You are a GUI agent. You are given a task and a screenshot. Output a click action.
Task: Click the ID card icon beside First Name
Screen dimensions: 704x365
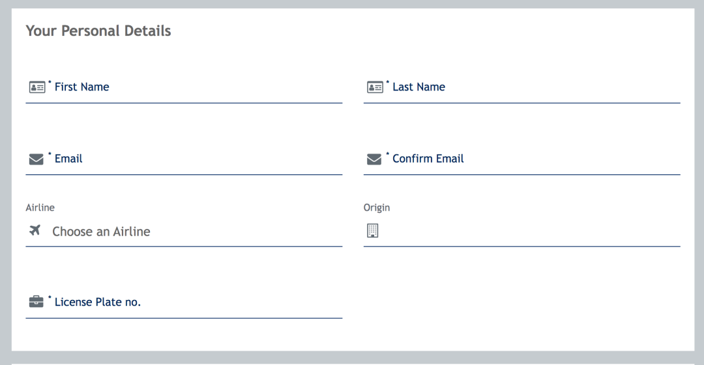37,87
